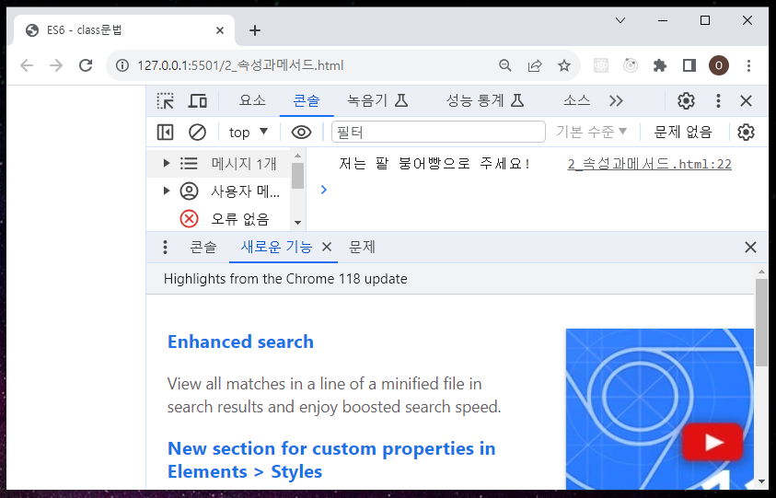Select the ES6 - class문법 browser tab

point(124,30)
